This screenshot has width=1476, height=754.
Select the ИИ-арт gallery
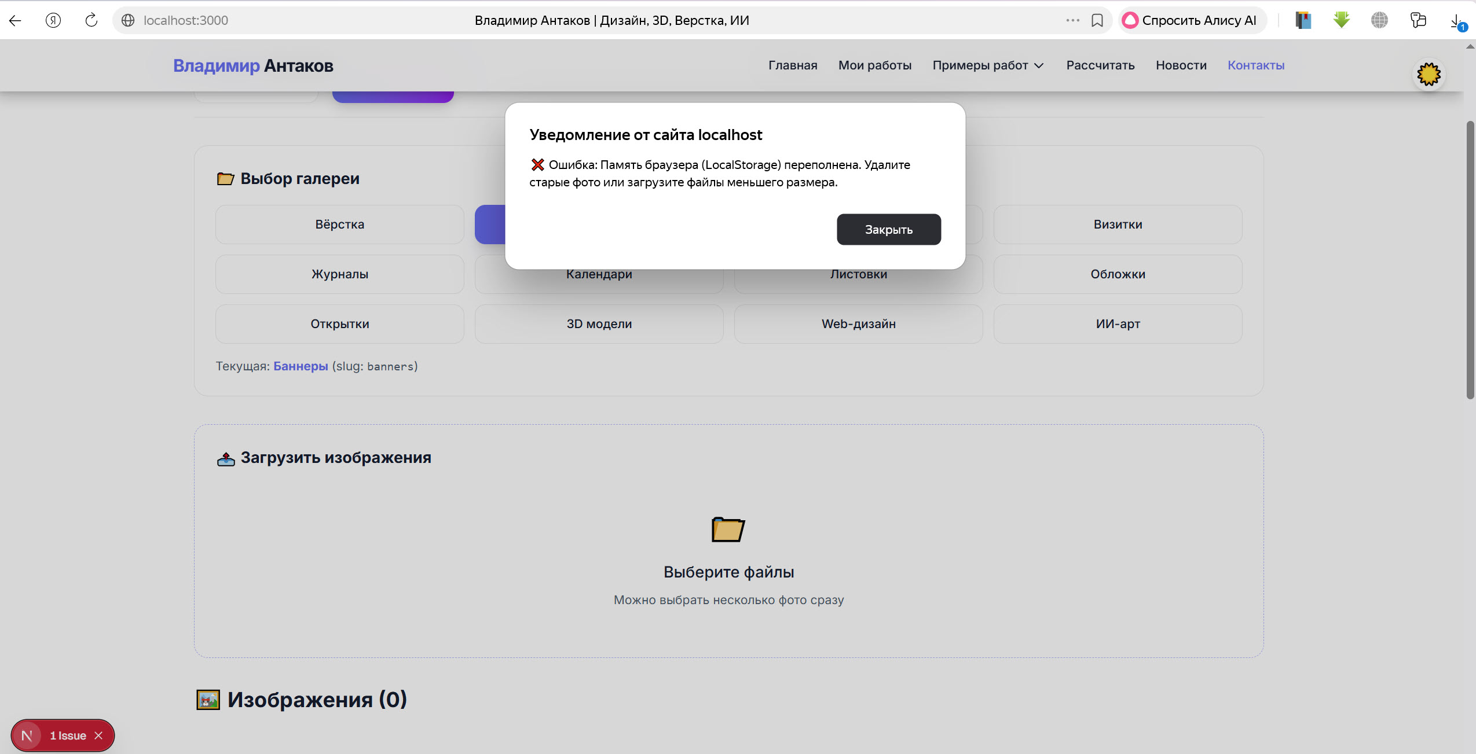[1118, 324]
